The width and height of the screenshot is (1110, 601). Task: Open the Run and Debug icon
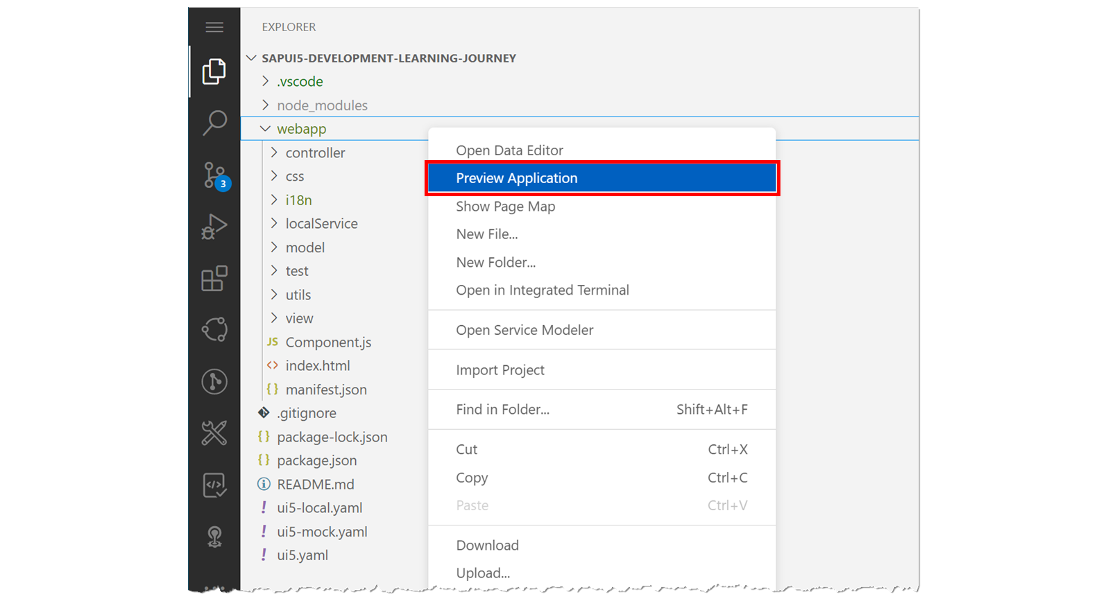214,227
